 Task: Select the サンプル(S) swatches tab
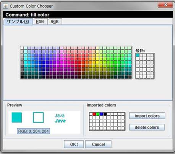click(18, 21)
